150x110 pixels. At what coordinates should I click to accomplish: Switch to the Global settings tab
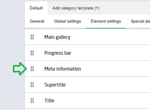[x=67, y=21]
